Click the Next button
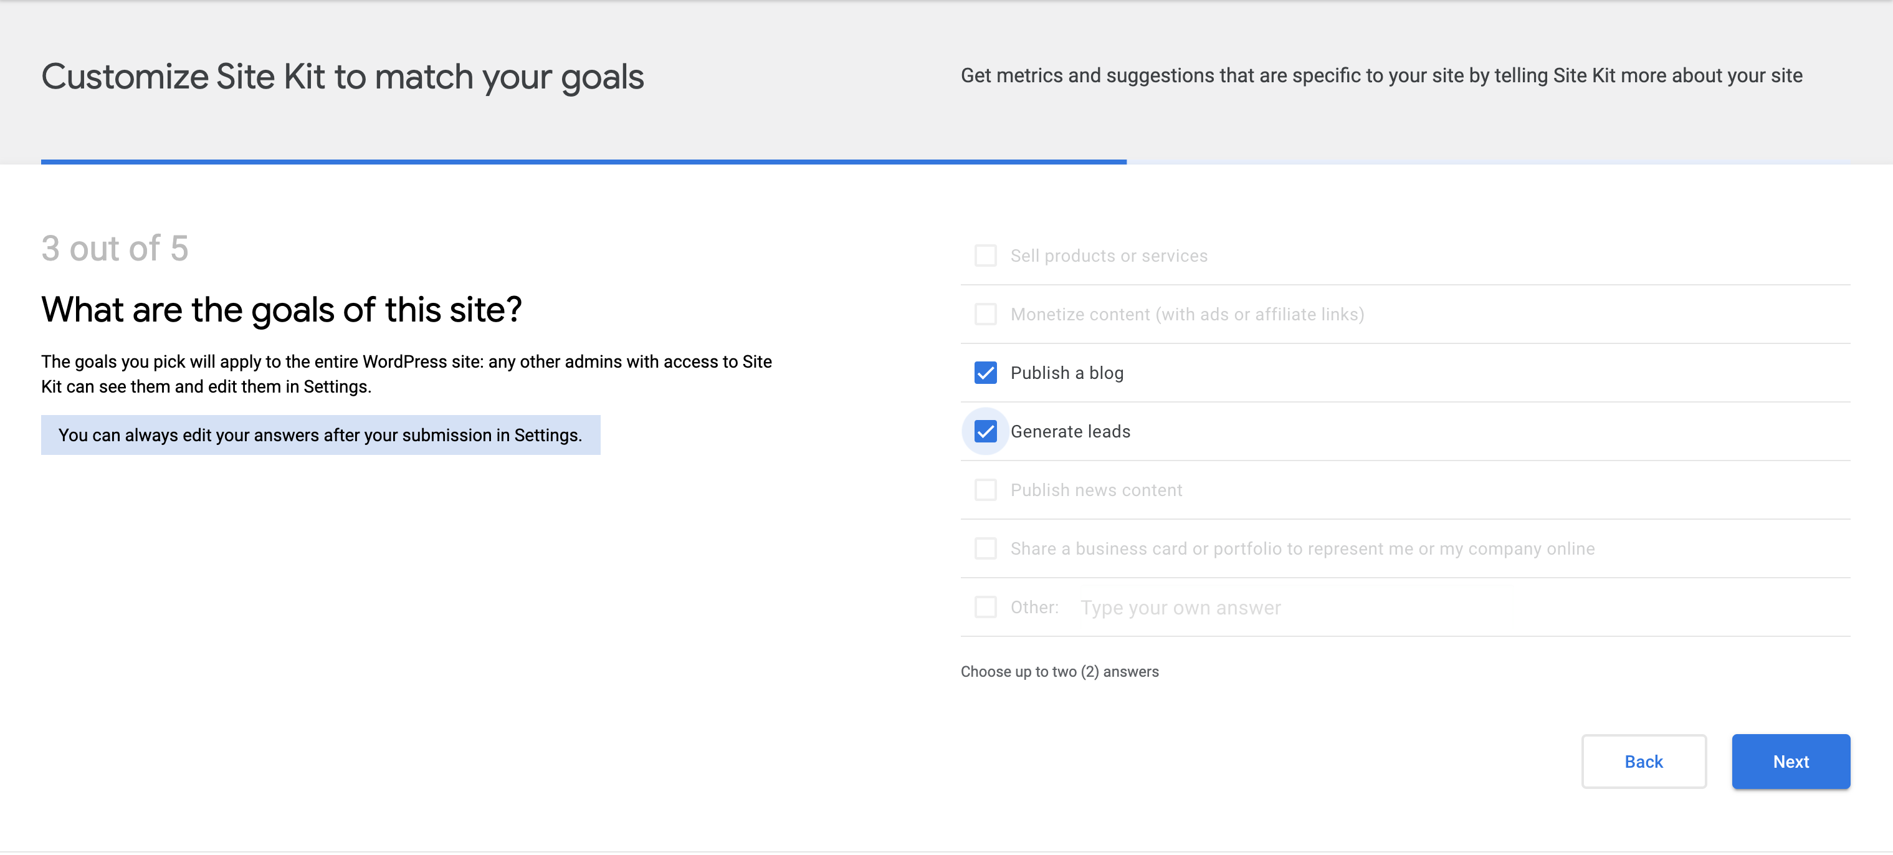Screen dimensions: 1893x855 click(x=1791, y=762)
